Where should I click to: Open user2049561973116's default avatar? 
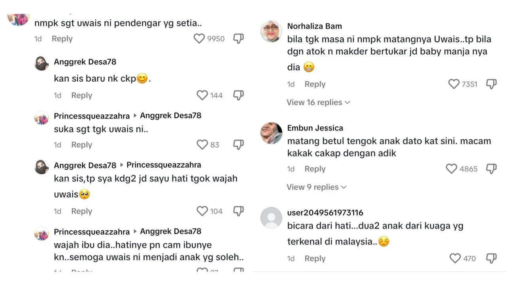point(271,218)
